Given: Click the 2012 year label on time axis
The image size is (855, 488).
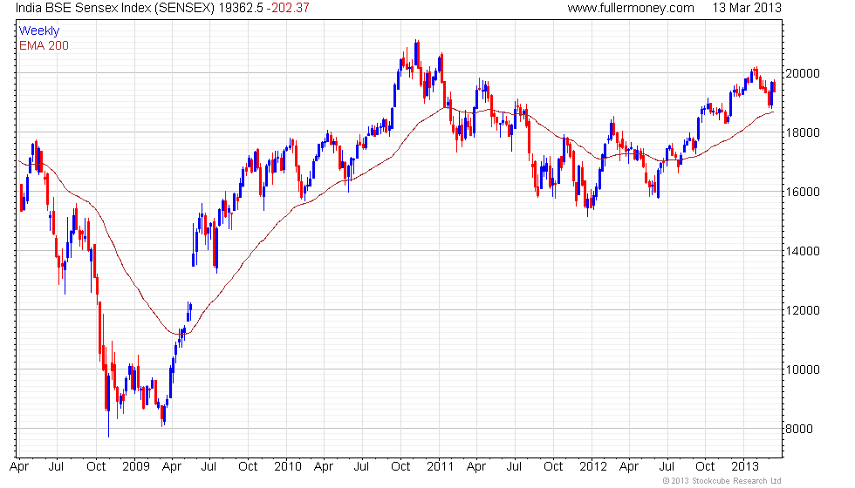Looking at the screenshot, I should click(592, 467).
